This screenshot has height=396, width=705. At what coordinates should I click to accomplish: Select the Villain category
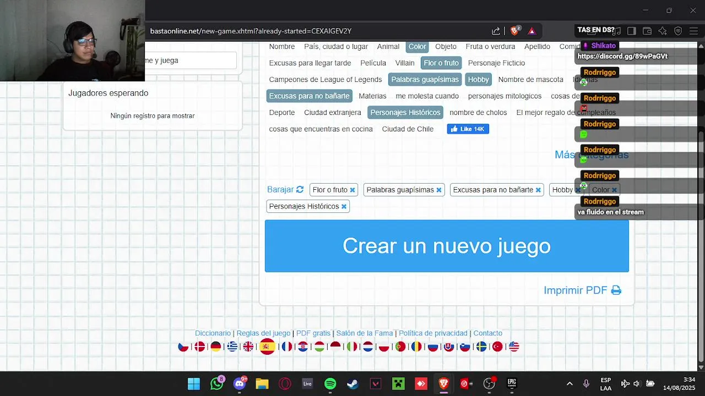(x=405, y=63)
